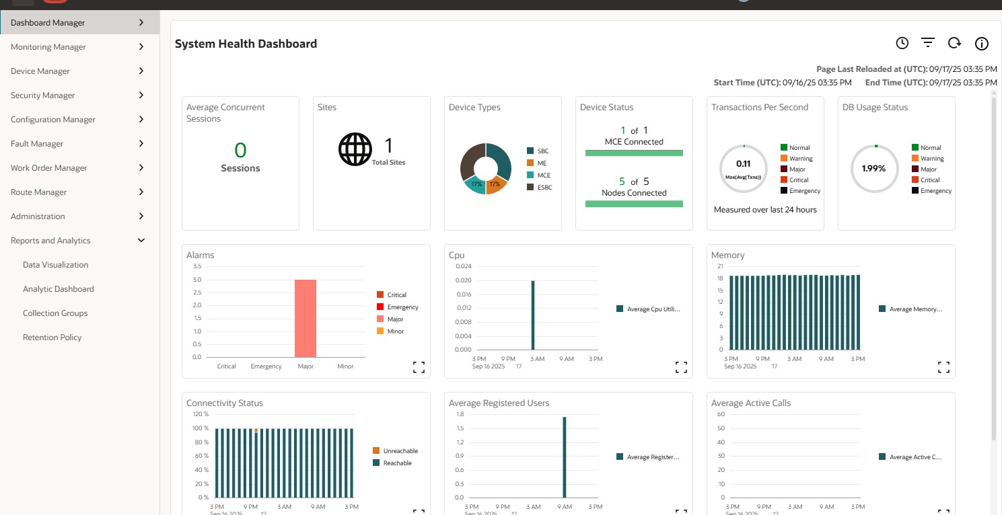Open the time range clock icon

[x=902, y=43]
